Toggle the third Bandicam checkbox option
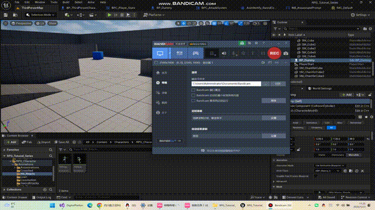The width and height of the screenshot is (375, 210). pyautogui.click(x=193, y=101)
